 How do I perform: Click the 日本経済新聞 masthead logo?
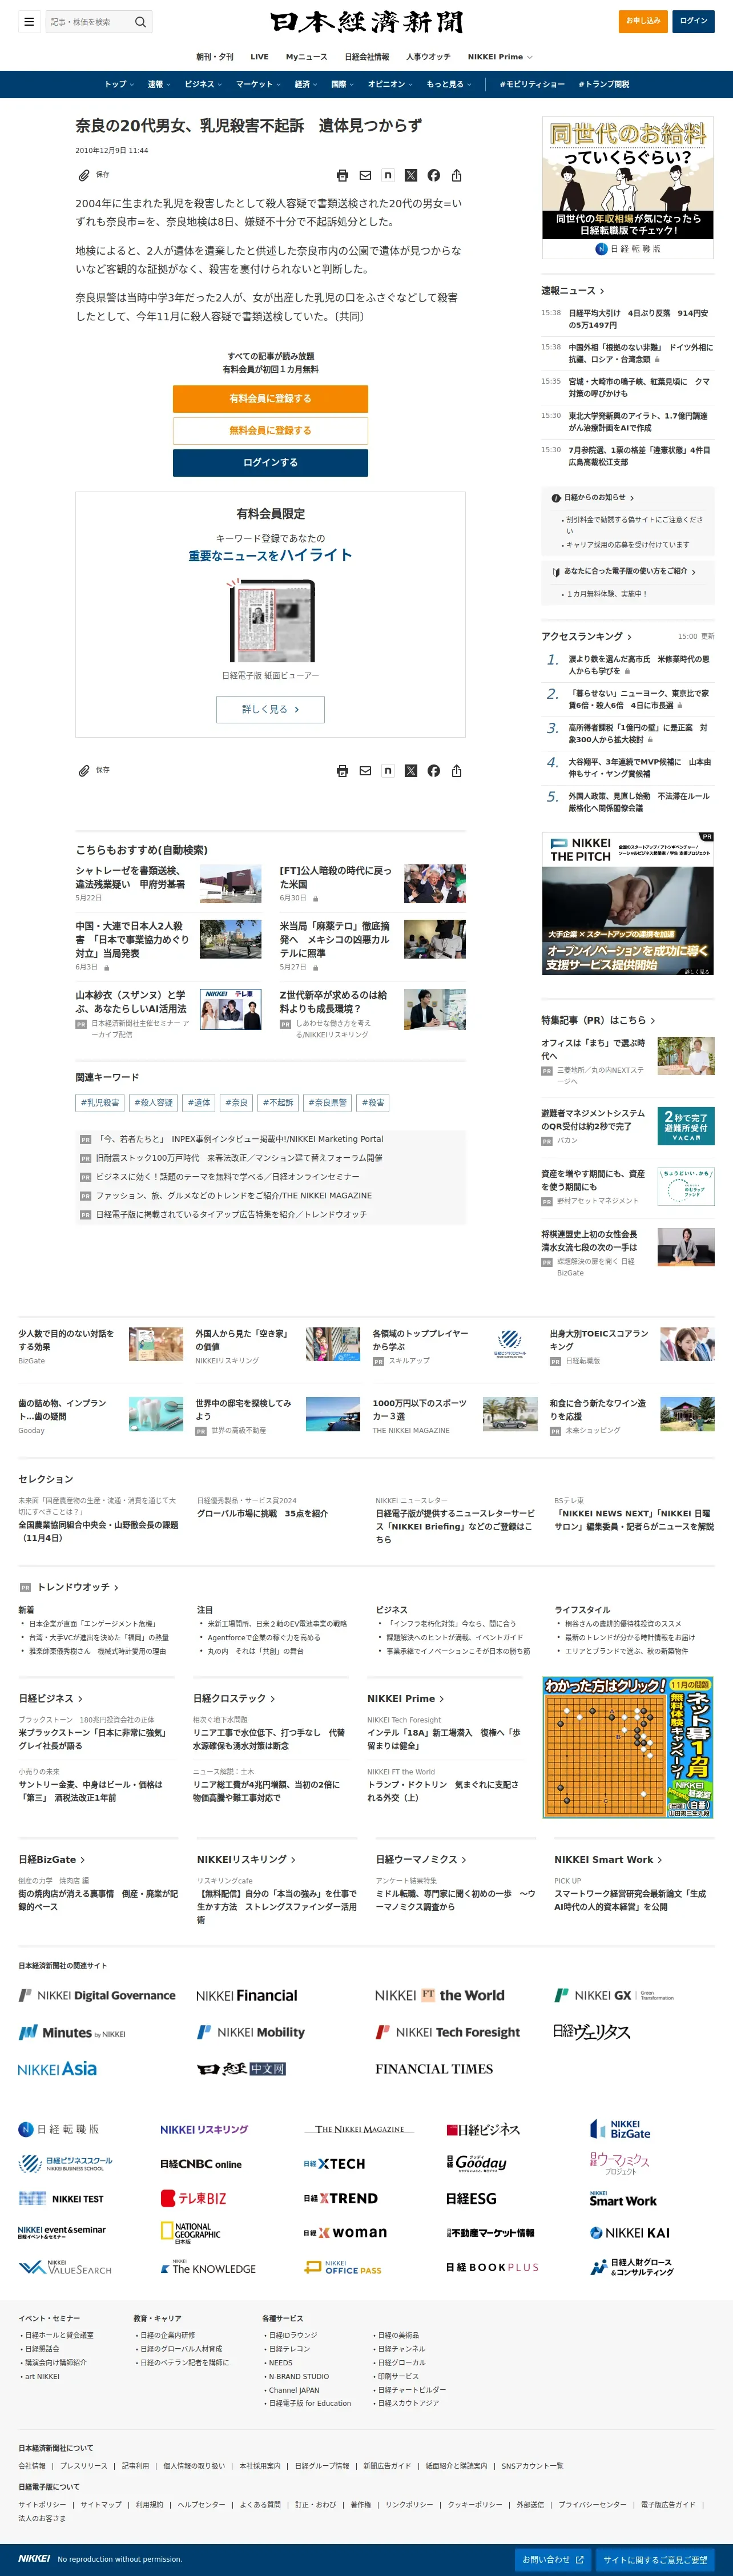click(366, 22)
